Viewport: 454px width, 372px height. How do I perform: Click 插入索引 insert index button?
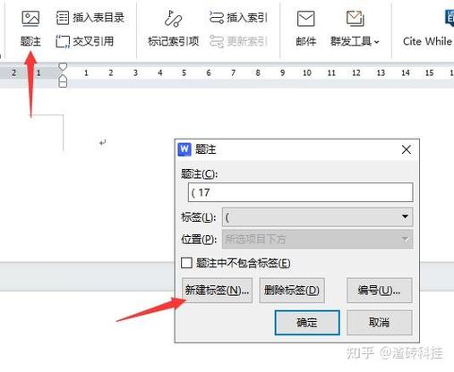click(238, 18)
